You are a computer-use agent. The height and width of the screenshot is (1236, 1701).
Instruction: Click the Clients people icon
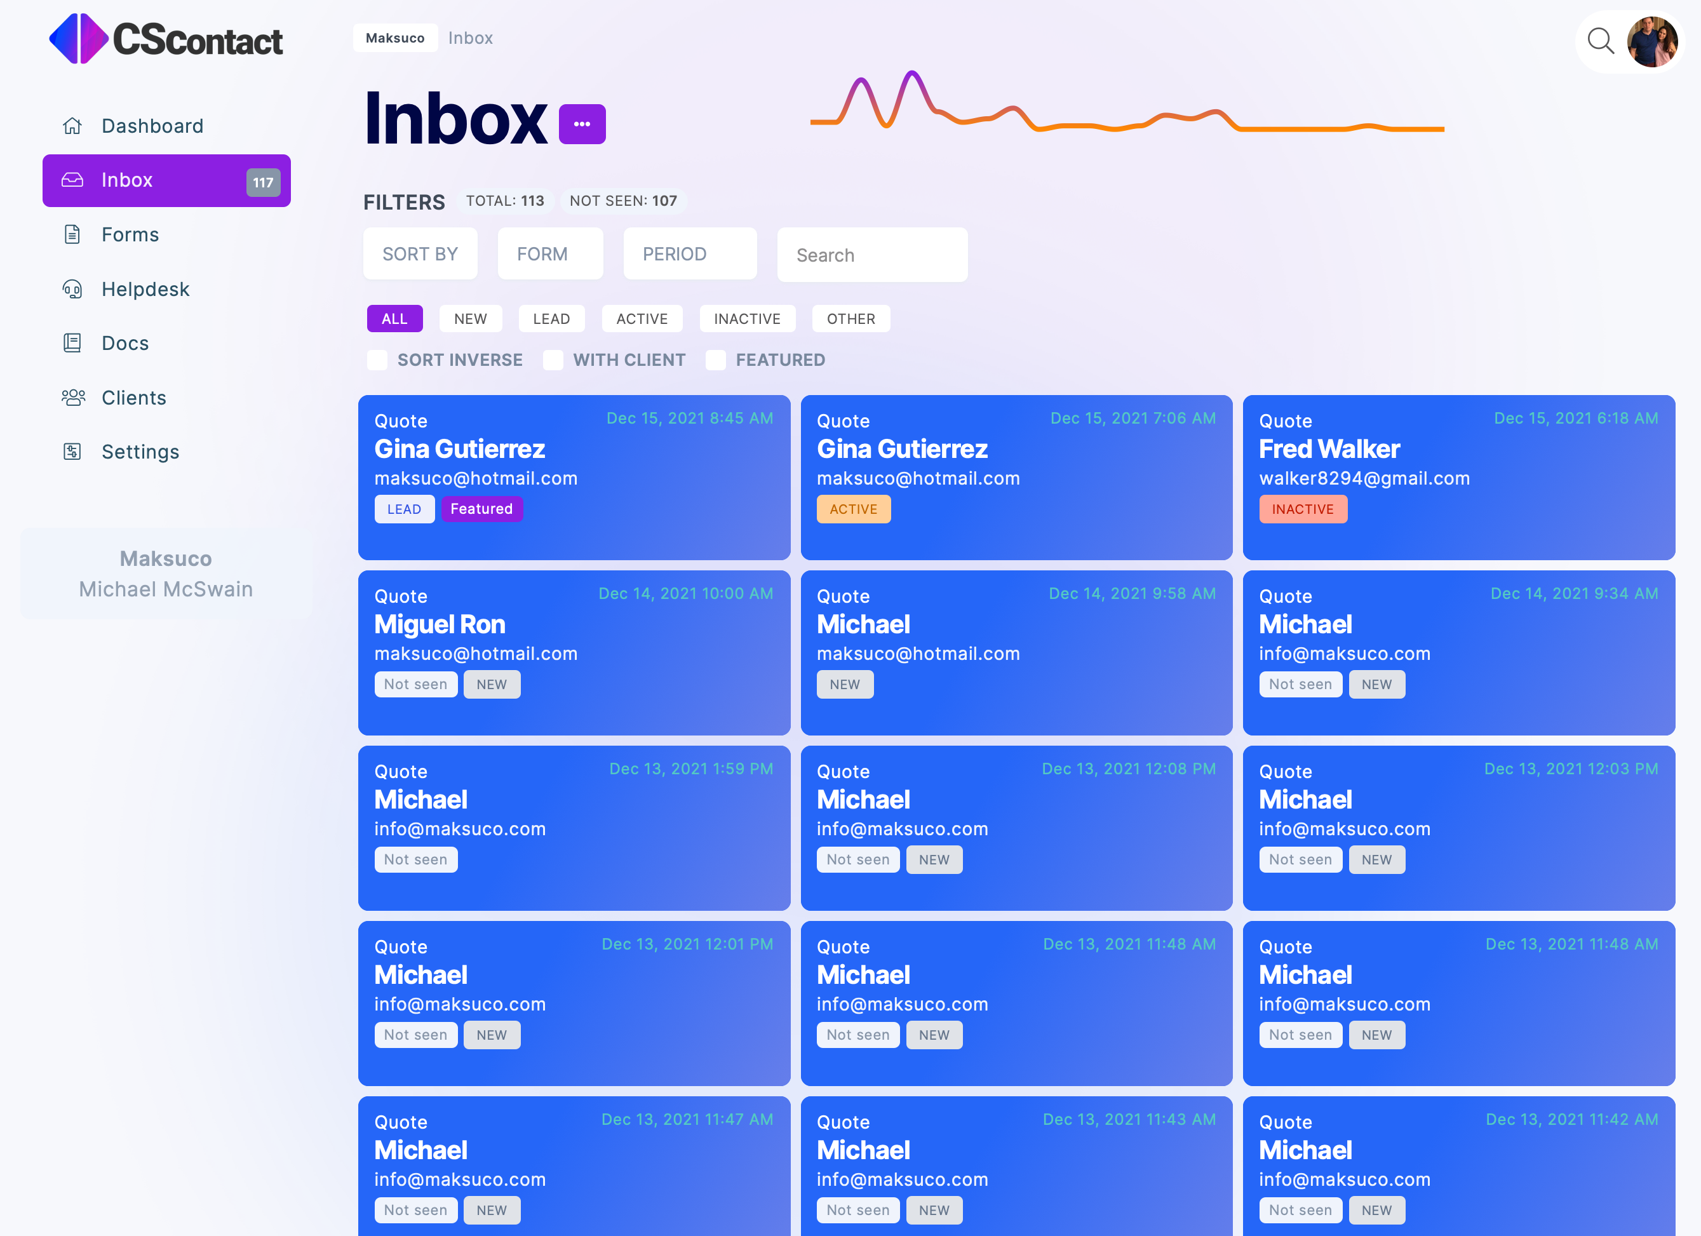pos(73,398)
